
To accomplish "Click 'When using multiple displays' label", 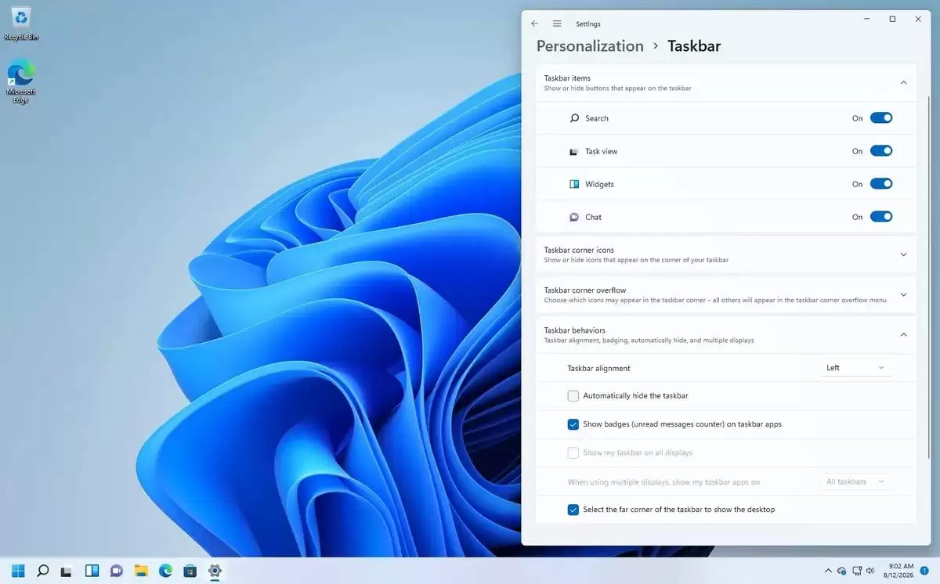I will (663, 481).
